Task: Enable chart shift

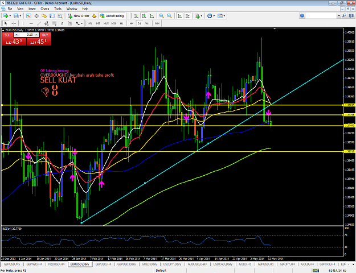Action: pyautogui.click(x=187, y=16)
